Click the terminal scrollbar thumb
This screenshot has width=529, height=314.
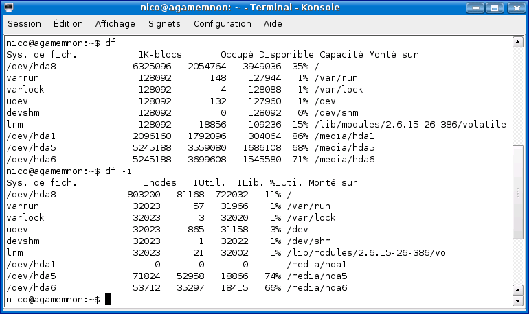tap(519, 192)
